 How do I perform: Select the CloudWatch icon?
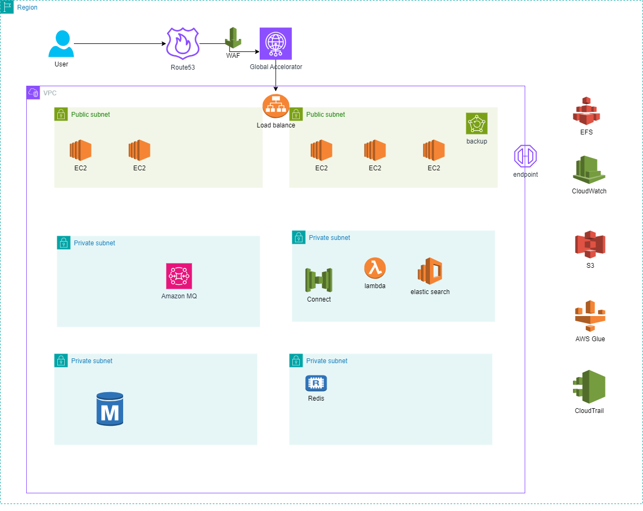589,170
